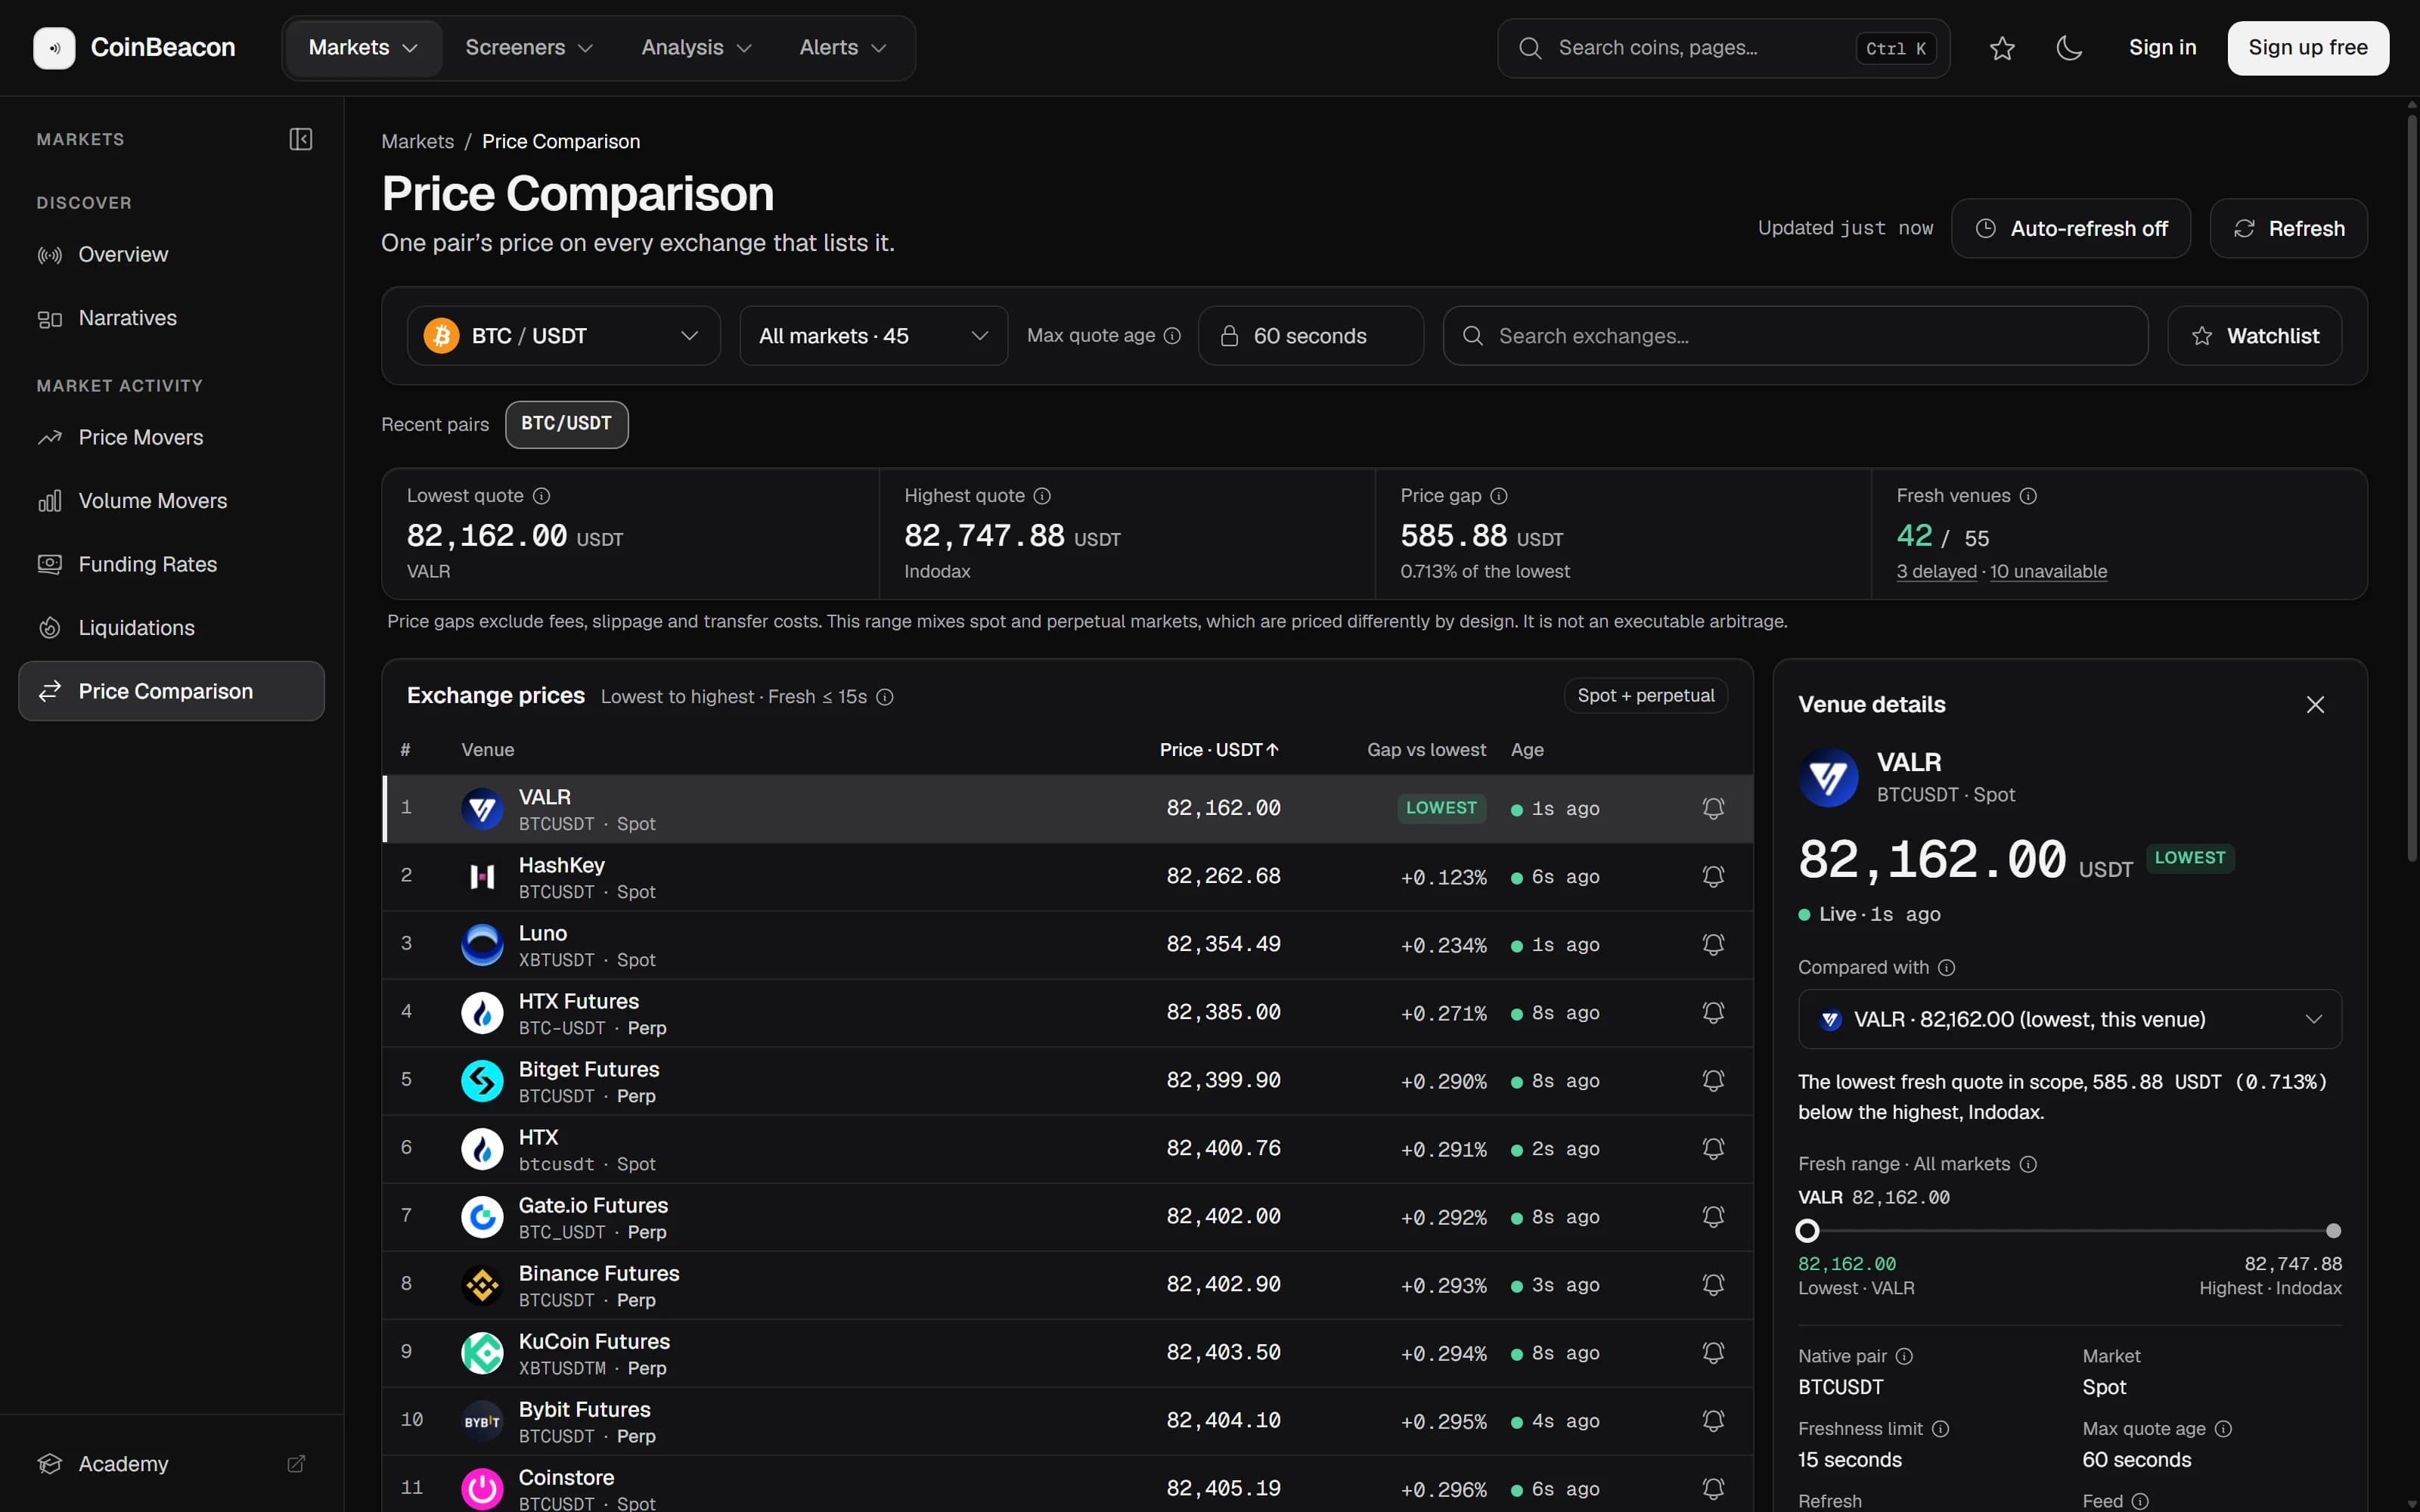
Task: Expand the Screeners top menu
Action: coord(529,48)
